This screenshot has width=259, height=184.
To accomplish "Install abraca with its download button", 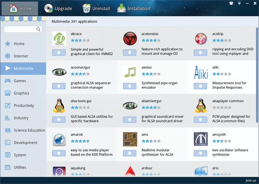I will [59, 53].
